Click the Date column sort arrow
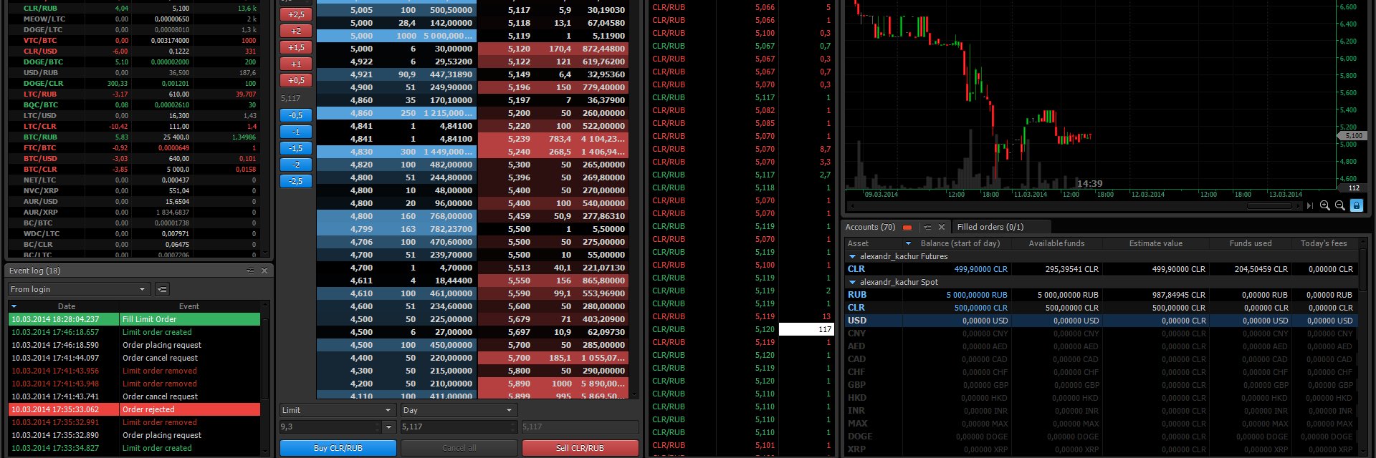 pos(14,306)
